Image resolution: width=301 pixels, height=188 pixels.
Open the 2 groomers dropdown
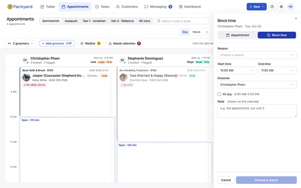[x=20, y=43]
